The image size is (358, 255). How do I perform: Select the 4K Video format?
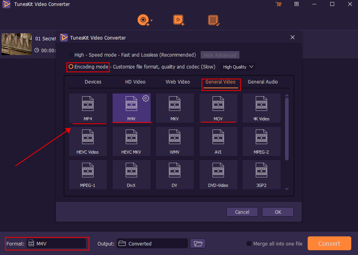pos(261,108)
